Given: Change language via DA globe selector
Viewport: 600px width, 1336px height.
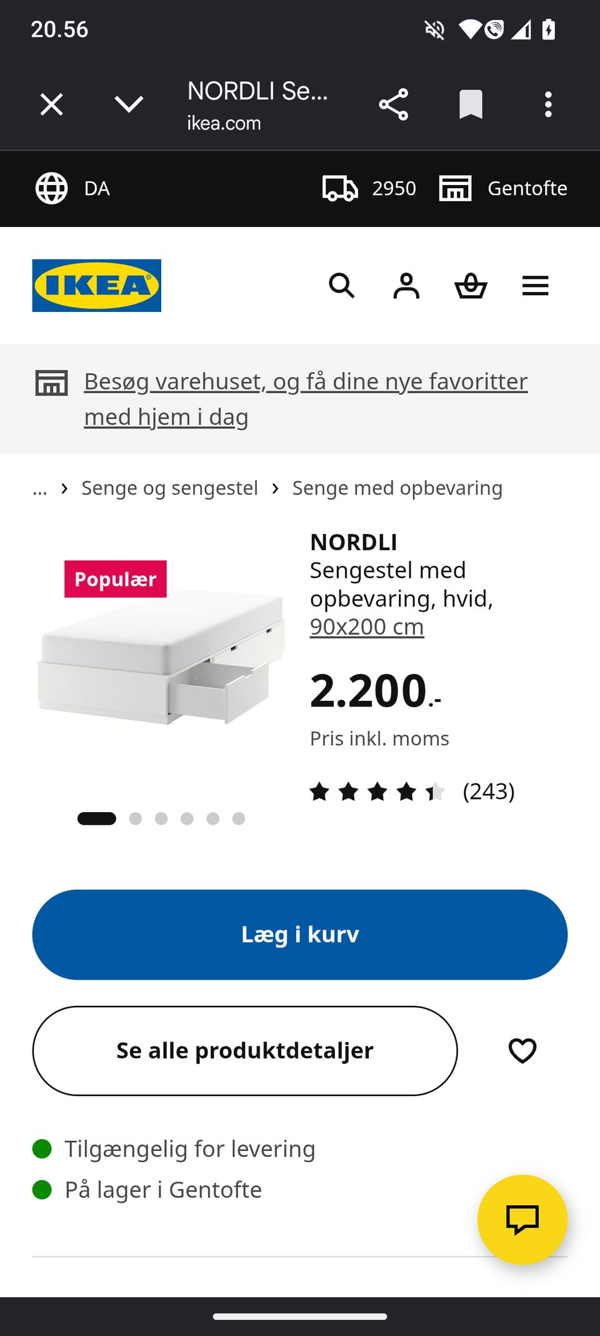Looking at the screenshot, I should click(72, 188).
